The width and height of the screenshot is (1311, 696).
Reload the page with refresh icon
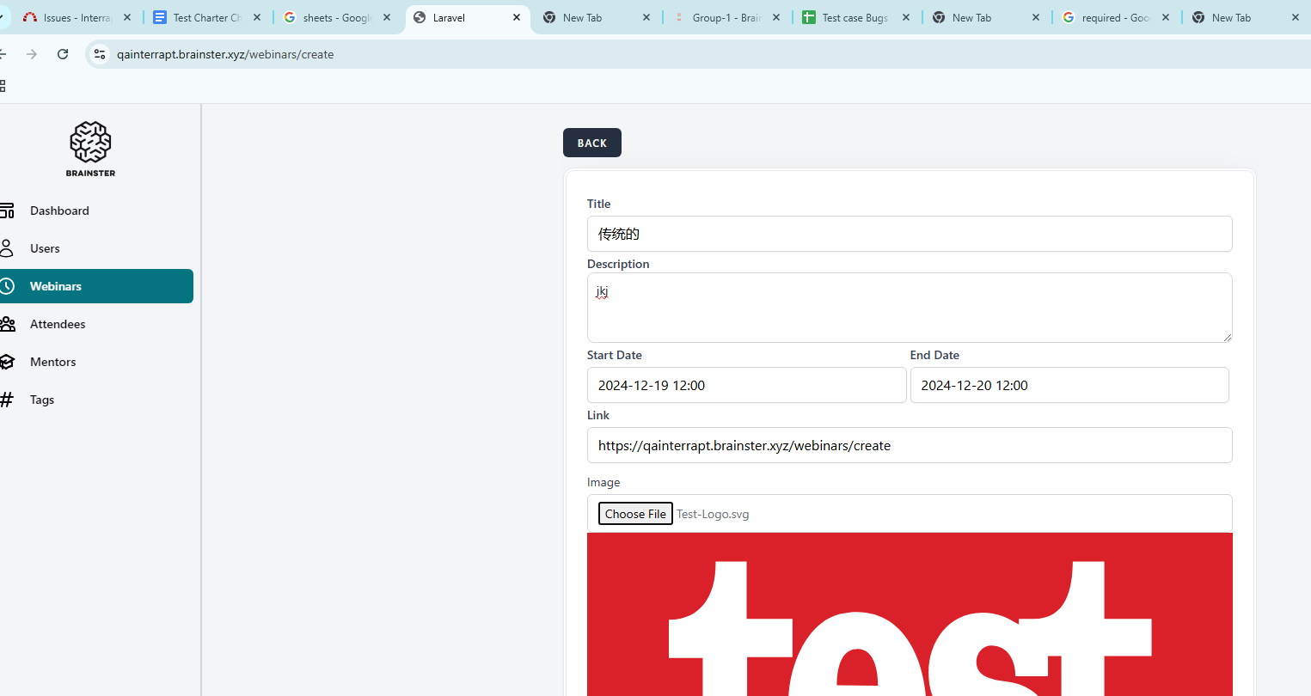click(x=63, y=54)
